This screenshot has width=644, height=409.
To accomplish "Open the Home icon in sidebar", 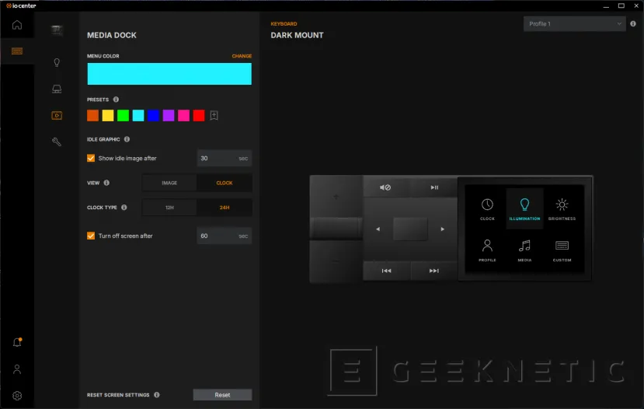I will click(x=17, y=25).
